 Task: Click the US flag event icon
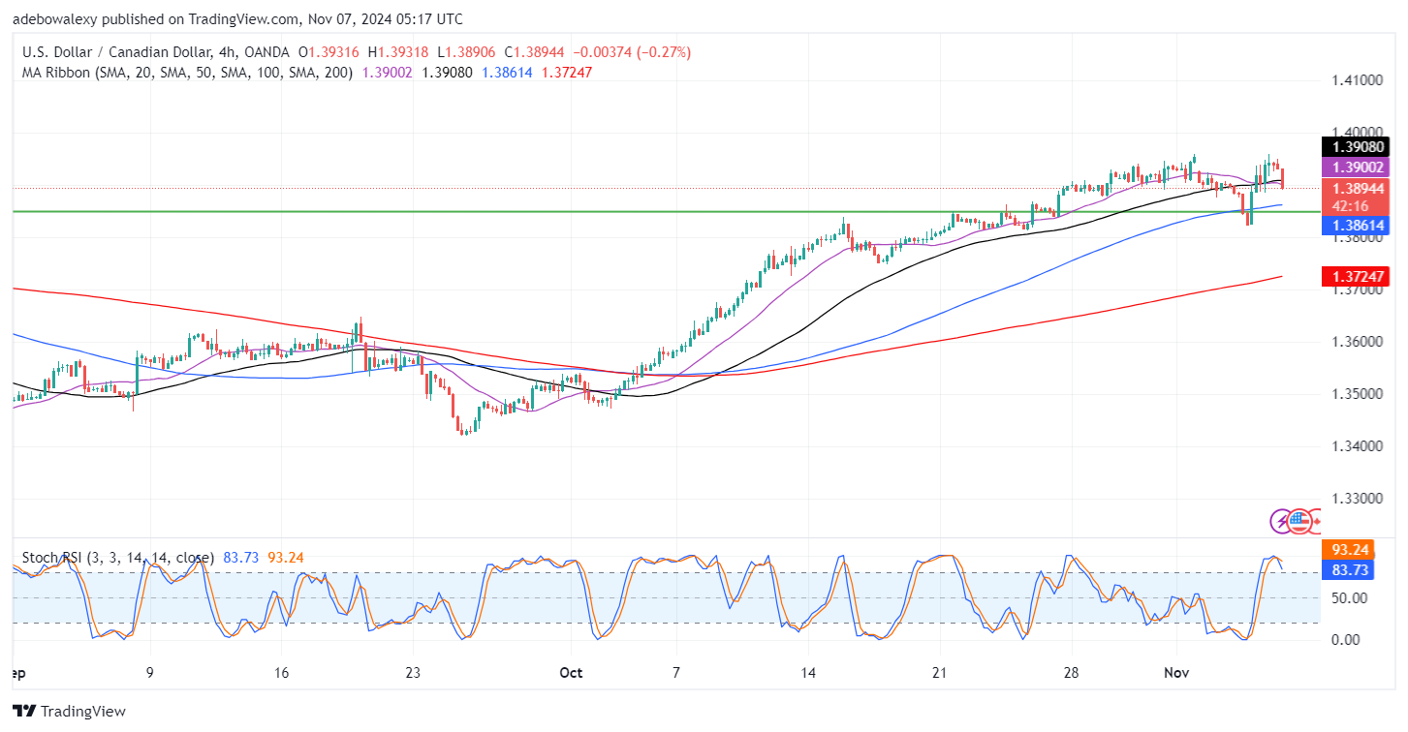coord(1299,522)
